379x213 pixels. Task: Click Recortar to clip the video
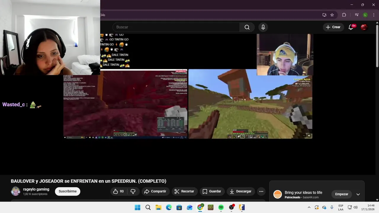[x=184, y=191]
